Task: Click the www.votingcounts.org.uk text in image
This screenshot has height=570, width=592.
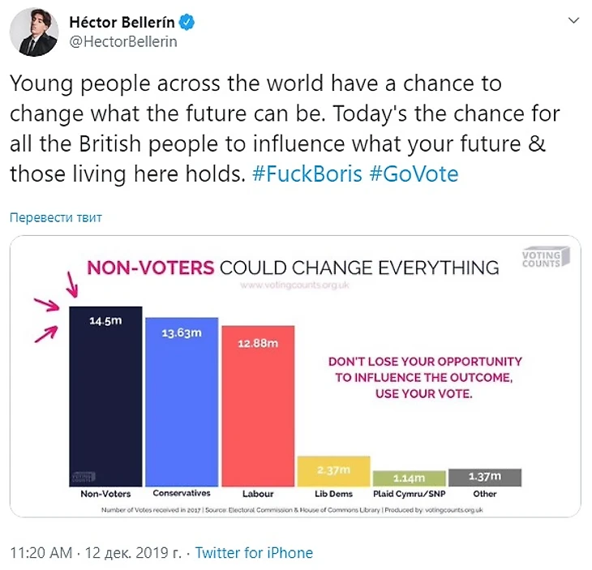Action: (294, 286)
